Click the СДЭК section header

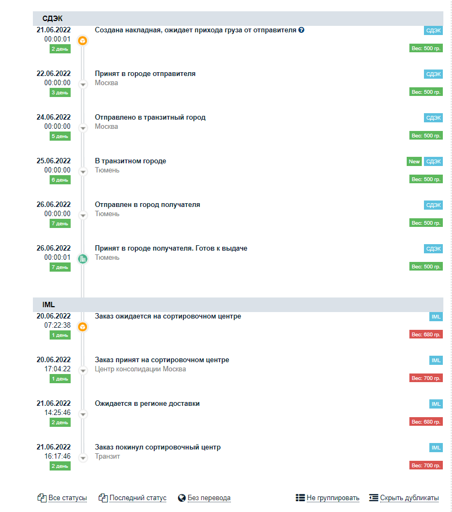(x=238, y=19)
